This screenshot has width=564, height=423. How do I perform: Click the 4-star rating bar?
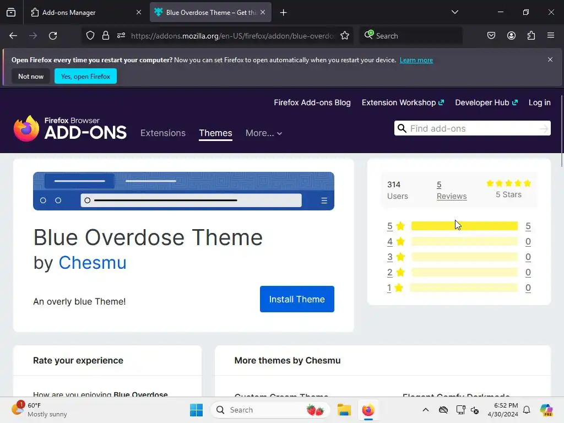pyautogui.click(x=464, y=241)
